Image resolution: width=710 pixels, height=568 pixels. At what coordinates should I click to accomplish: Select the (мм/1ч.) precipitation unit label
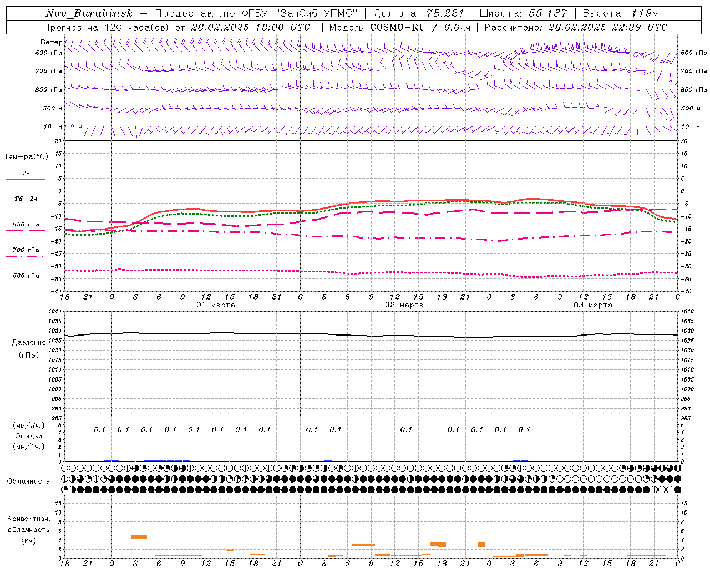(x=29, y=447)
